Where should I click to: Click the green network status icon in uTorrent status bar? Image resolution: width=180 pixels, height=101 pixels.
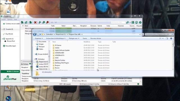(x=138, y=84)
